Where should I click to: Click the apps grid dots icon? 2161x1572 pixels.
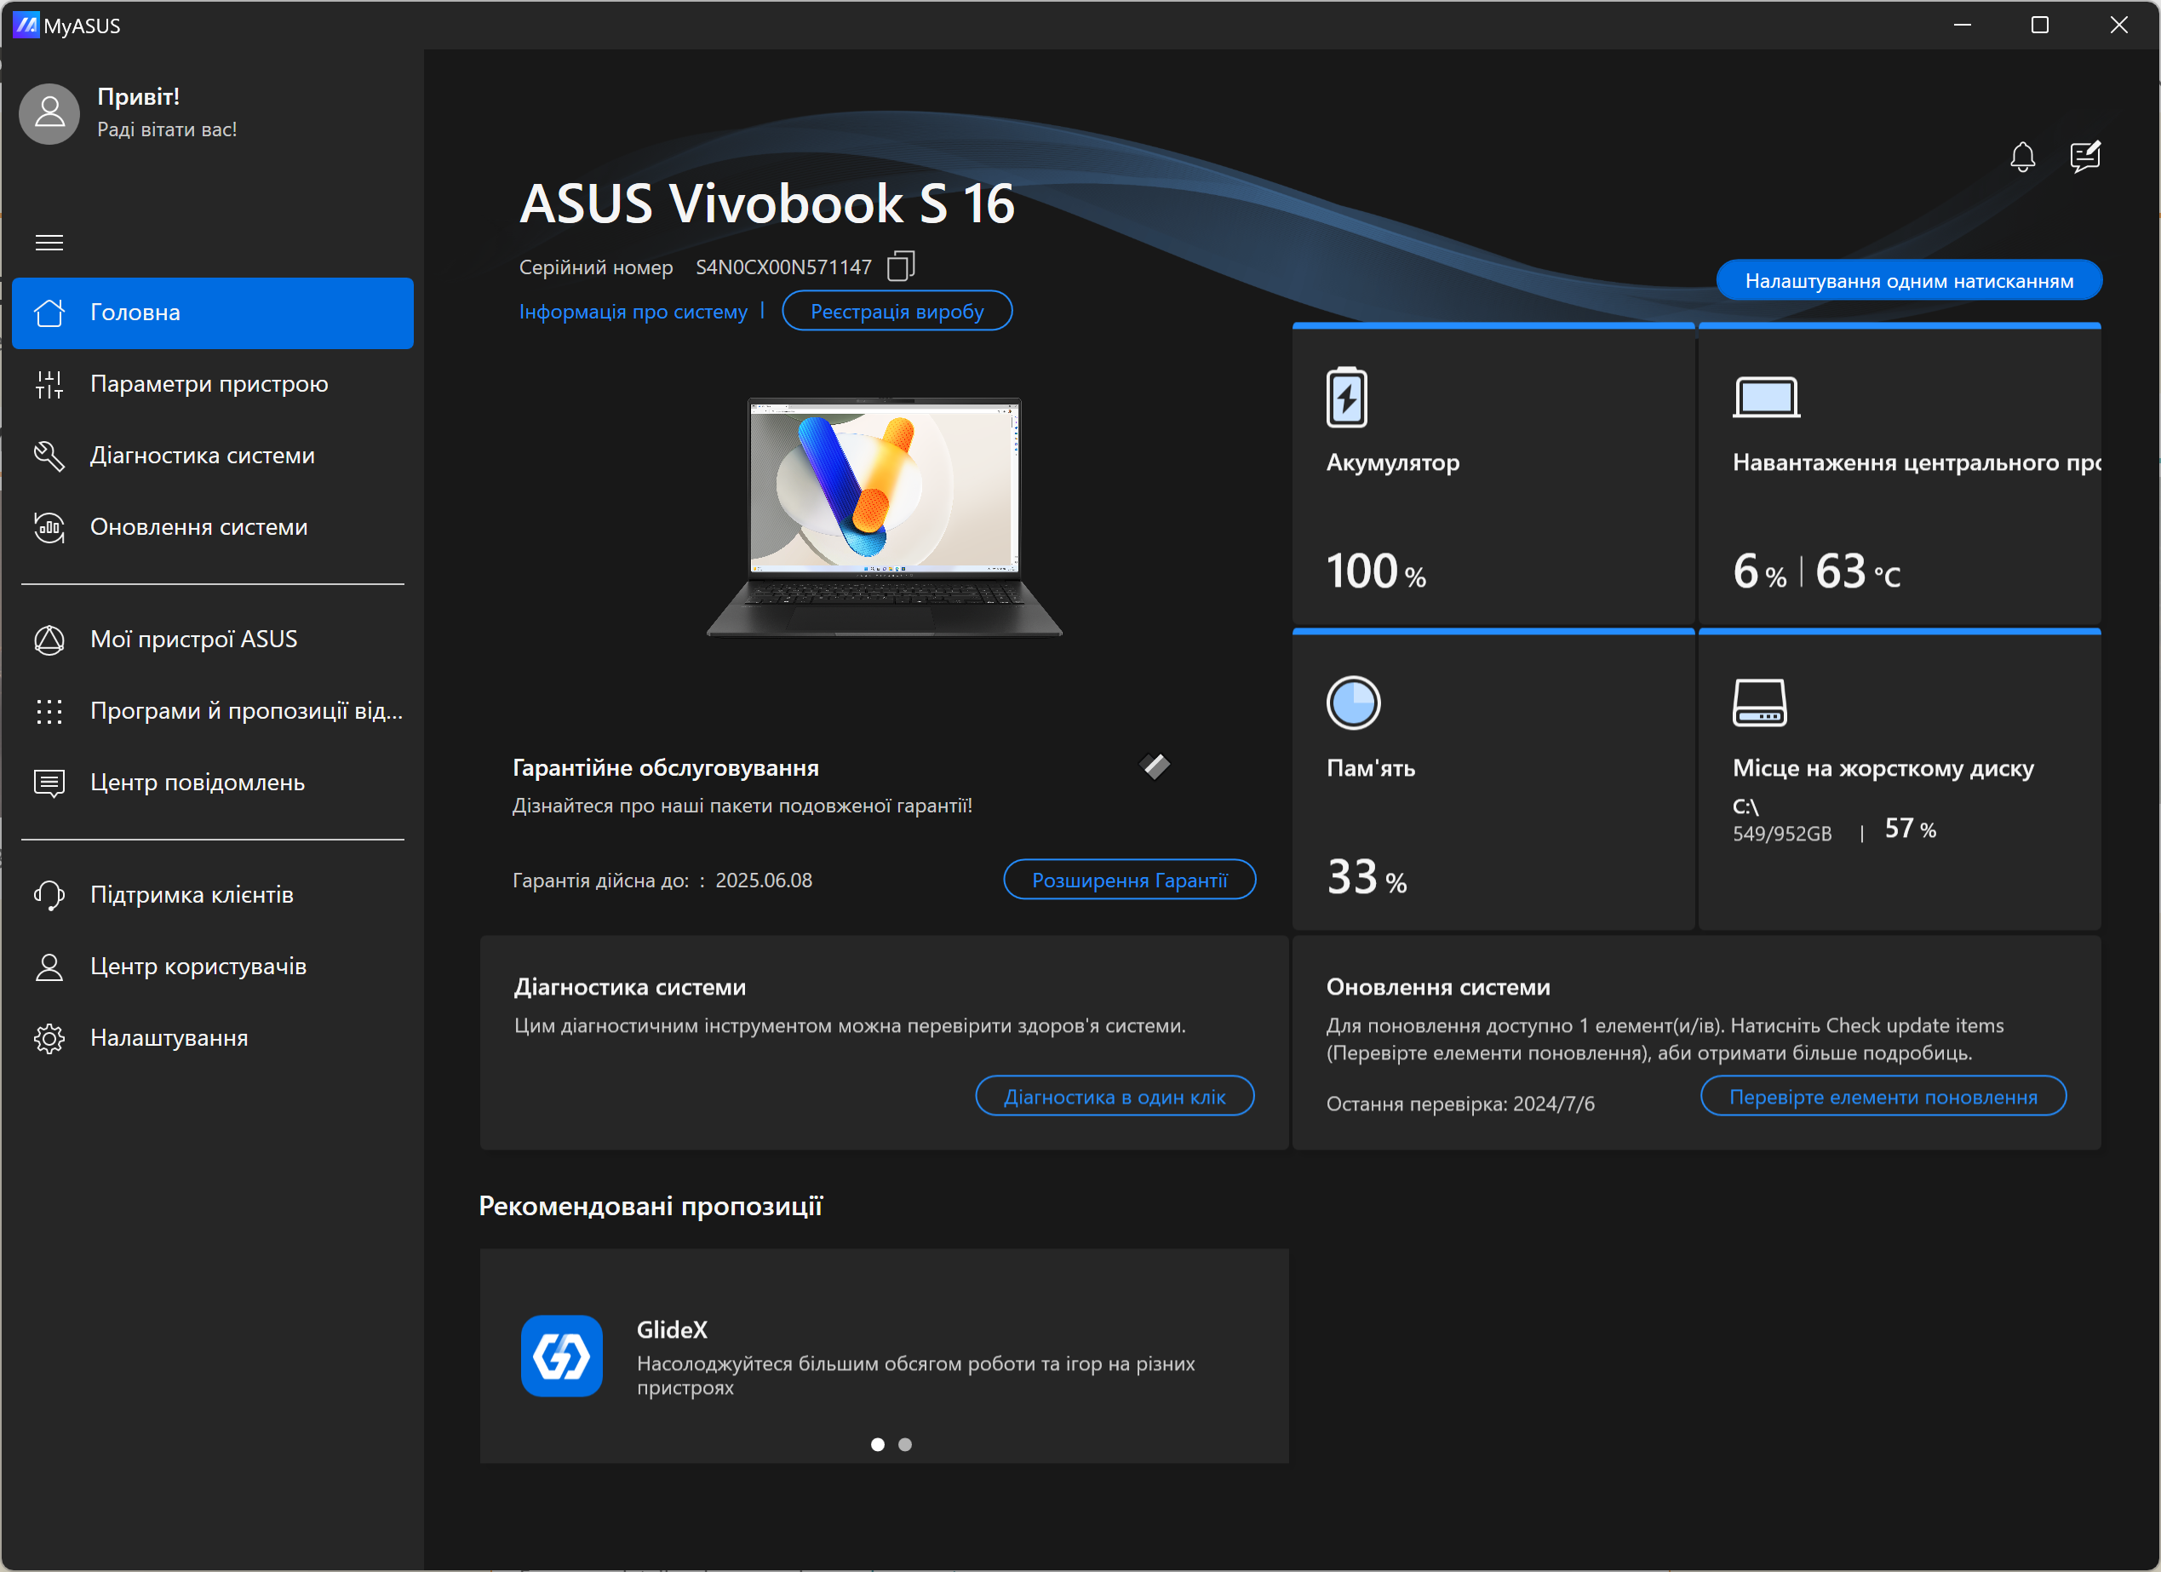click(x=49, y=711)
